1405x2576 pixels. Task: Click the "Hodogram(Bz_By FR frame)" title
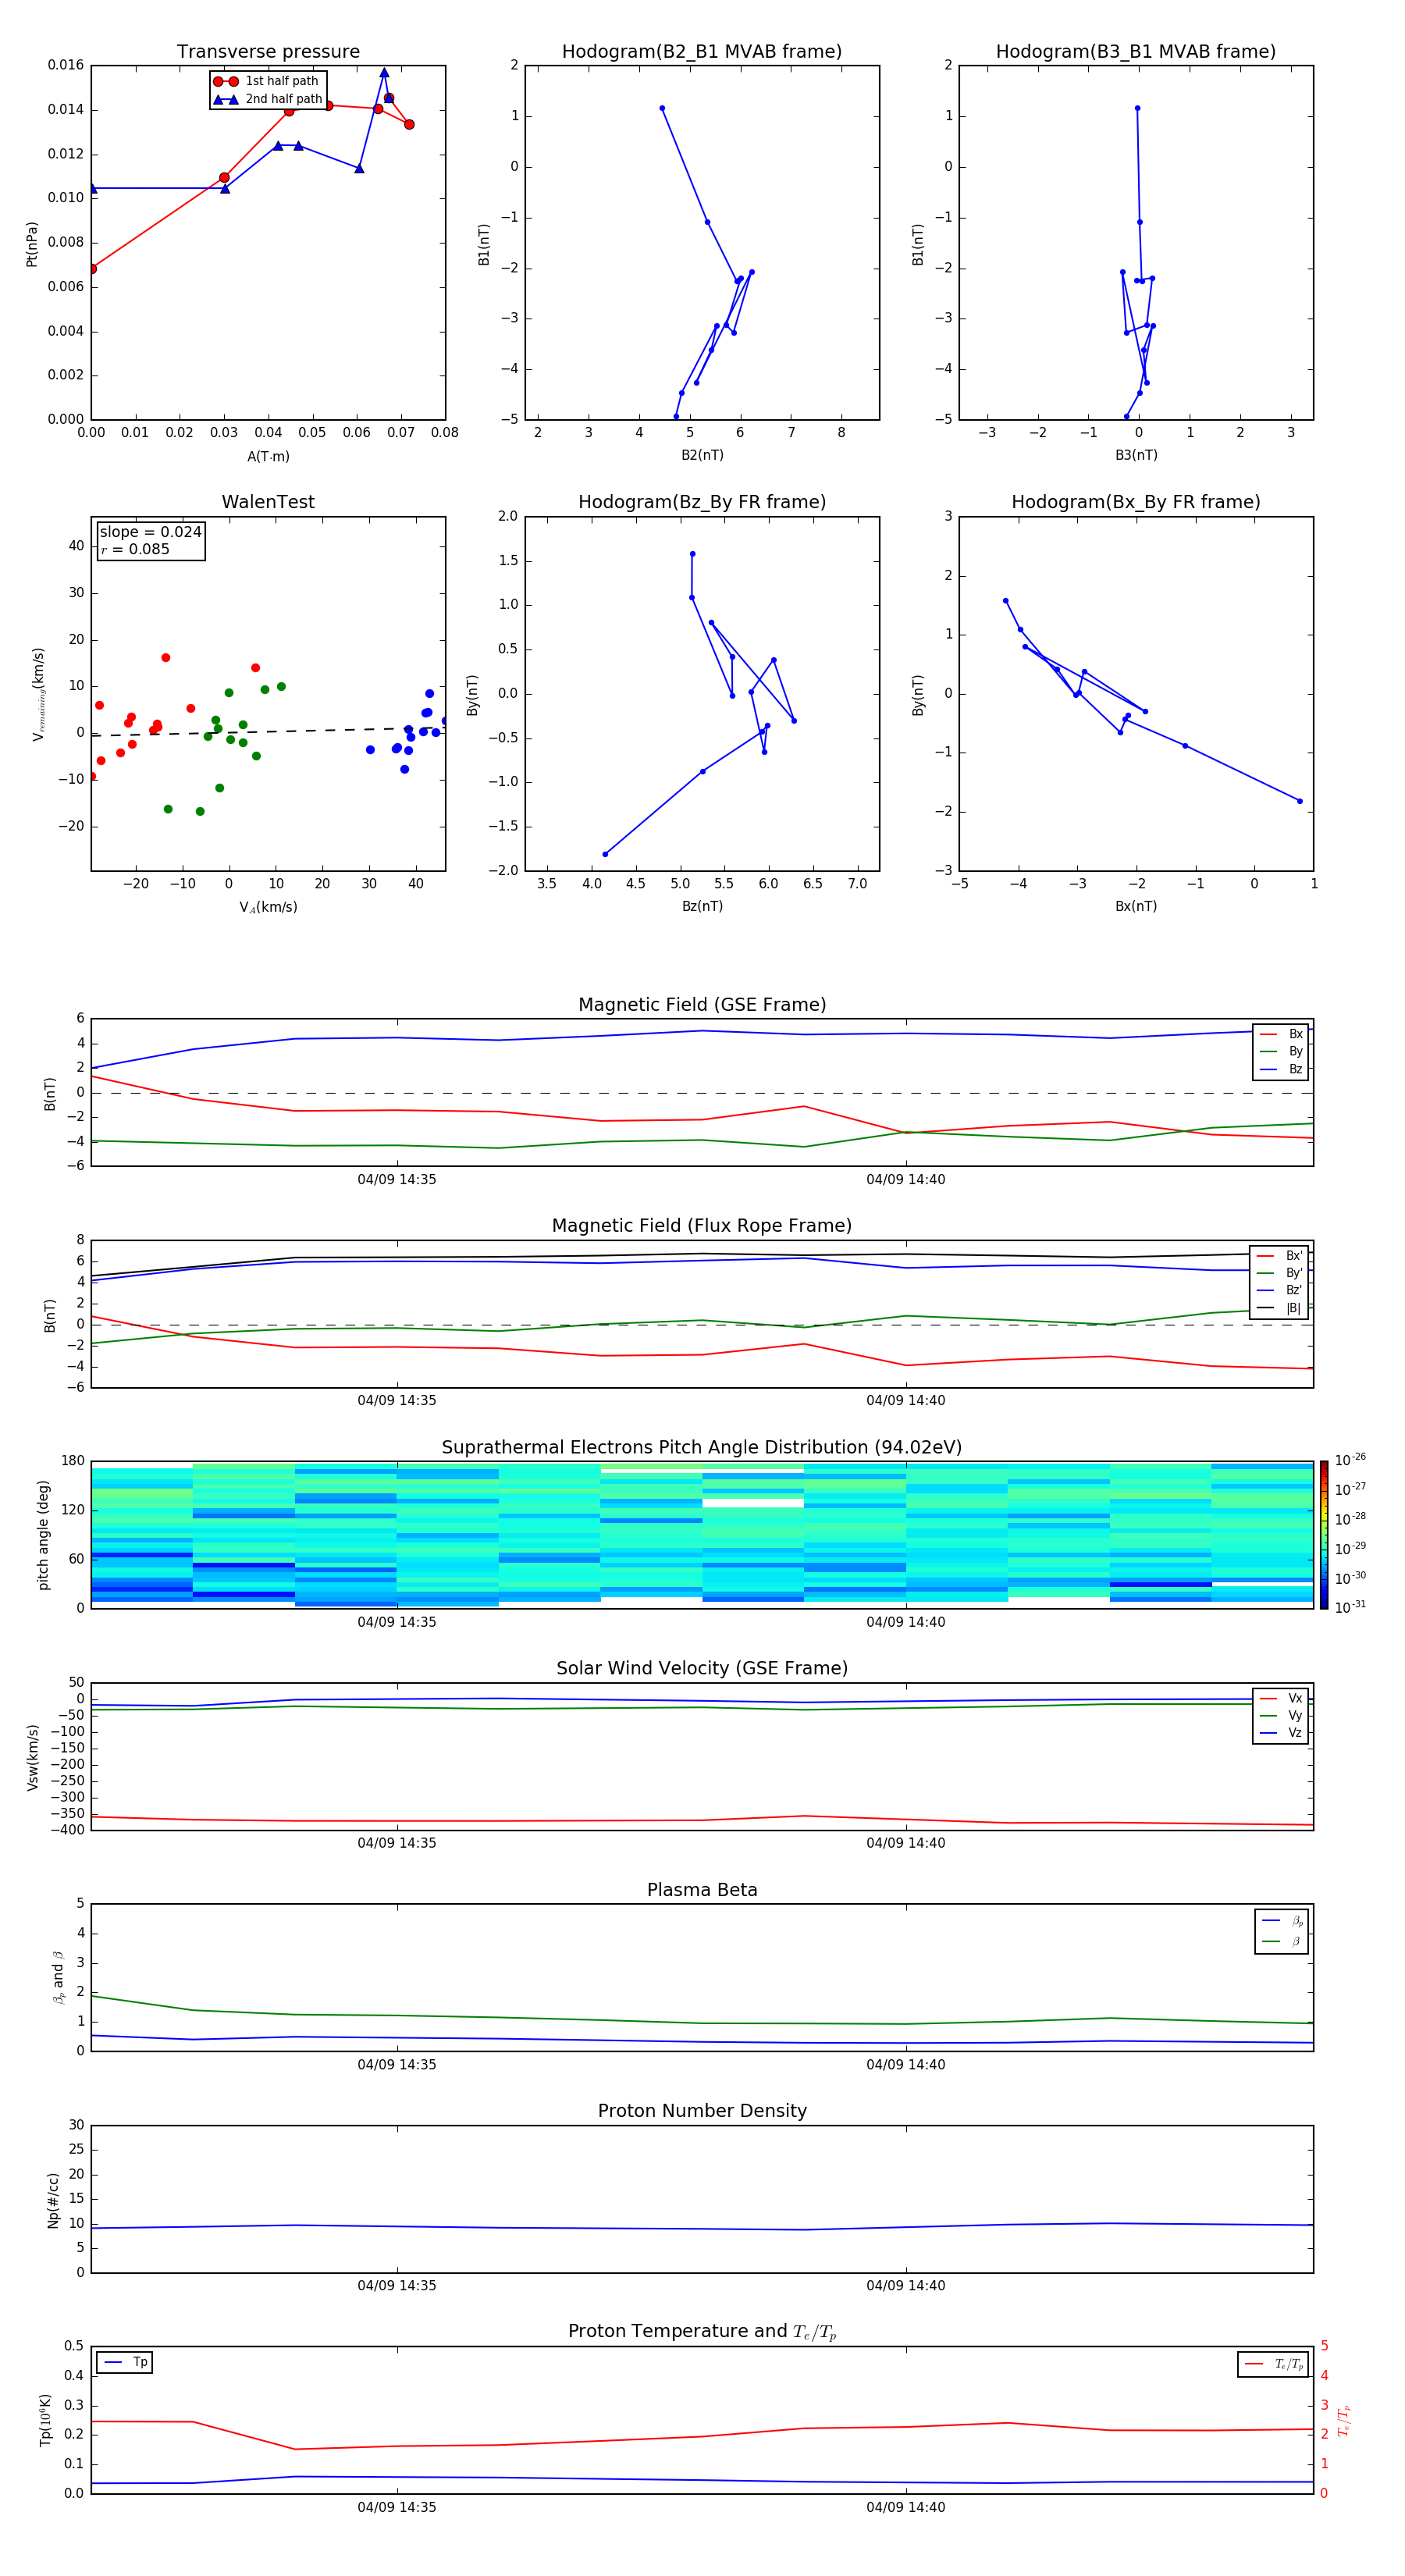pyautogui.click(x=702, y=502)
